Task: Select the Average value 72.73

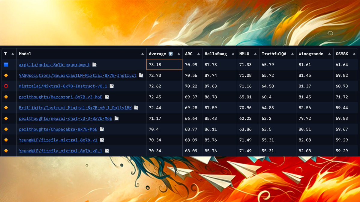Action: (x=155, y=75)
